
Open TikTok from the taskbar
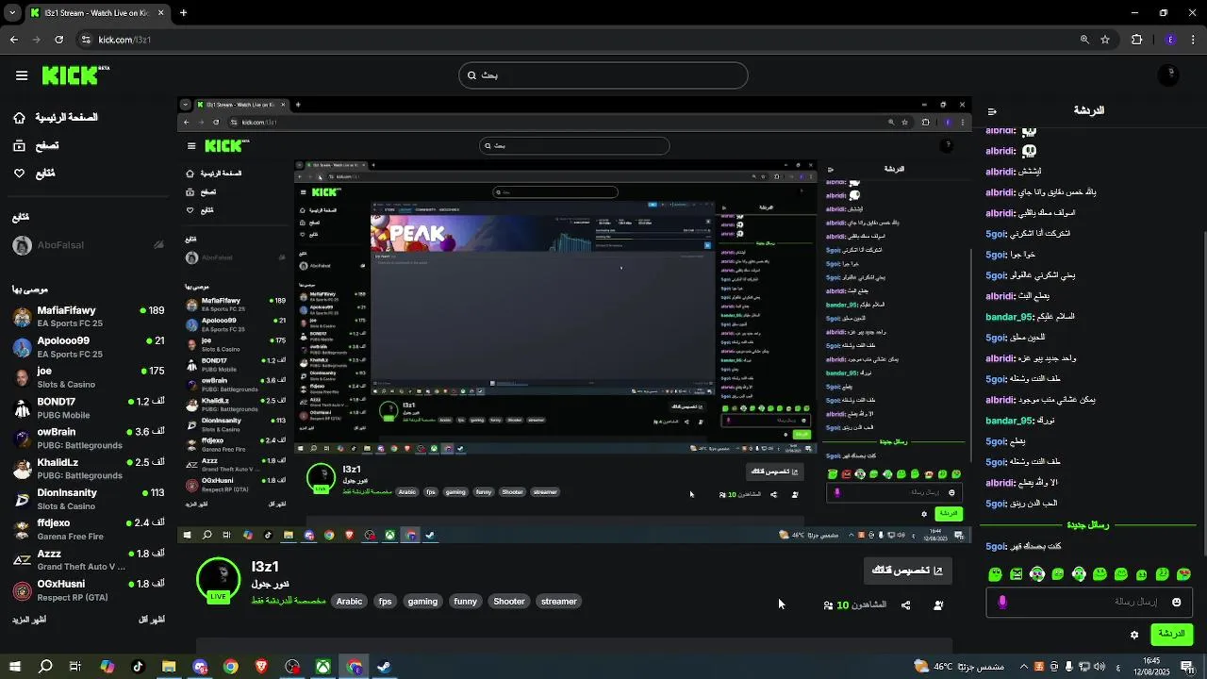[138, 667]
